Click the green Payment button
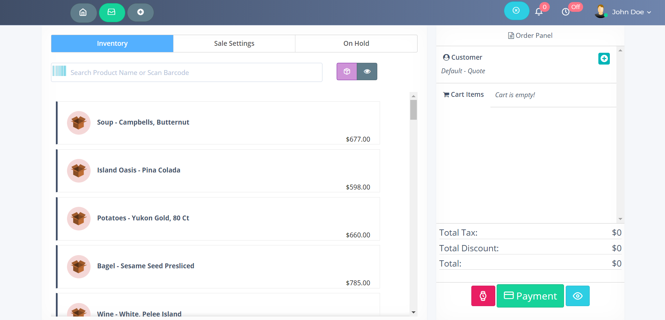The image size is (665, 320). tap(530, 296)
